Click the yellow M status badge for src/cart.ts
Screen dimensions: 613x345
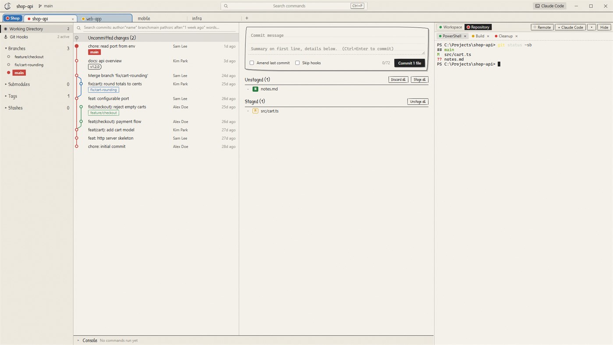(x=255, y=111)
